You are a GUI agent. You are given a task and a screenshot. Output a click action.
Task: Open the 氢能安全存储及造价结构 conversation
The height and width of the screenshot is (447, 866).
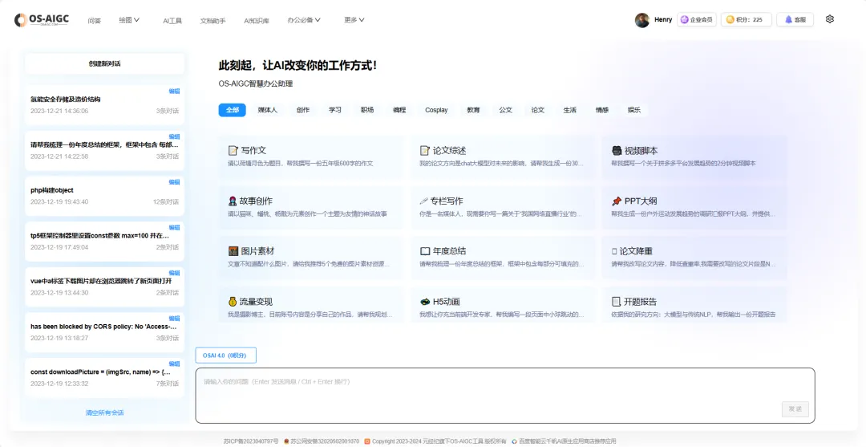click(x=104, y=105)
